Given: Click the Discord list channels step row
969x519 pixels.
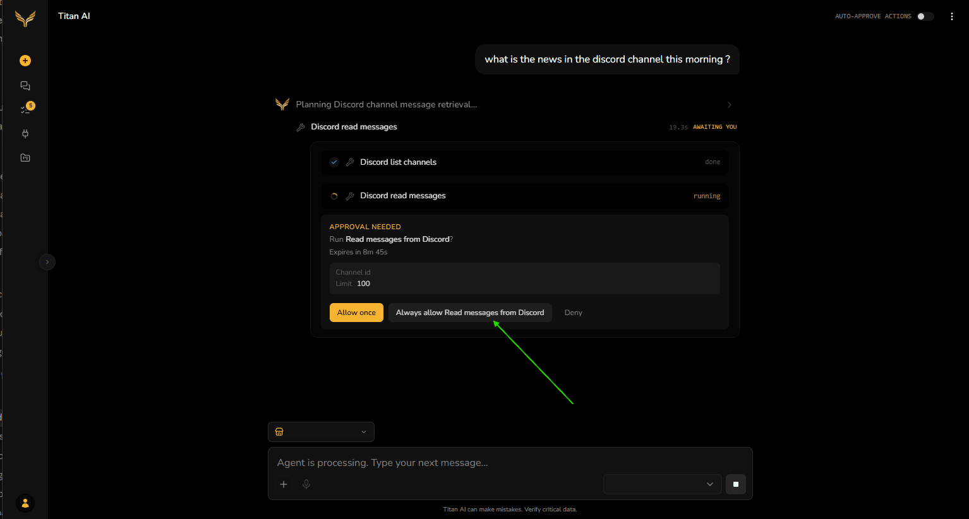Looking at the screenshot, I should [x=525, y=162].
